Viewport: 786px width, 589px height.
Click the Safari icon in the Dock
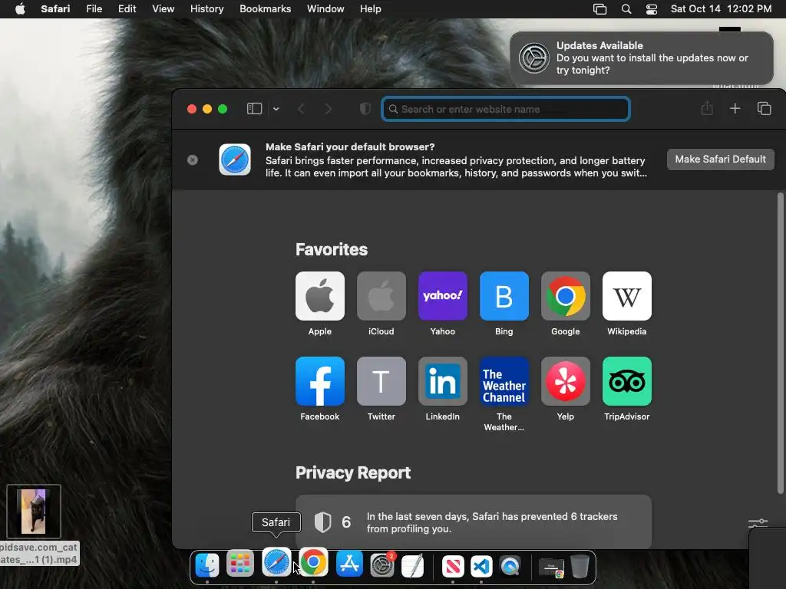pyautogui.click(x=276, y=562)
